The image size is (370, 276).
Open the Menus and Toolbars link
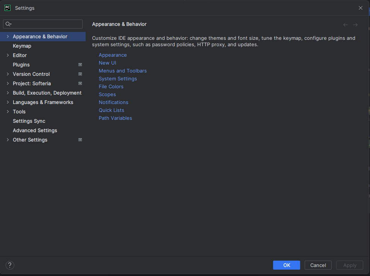[x=122, y=71]
